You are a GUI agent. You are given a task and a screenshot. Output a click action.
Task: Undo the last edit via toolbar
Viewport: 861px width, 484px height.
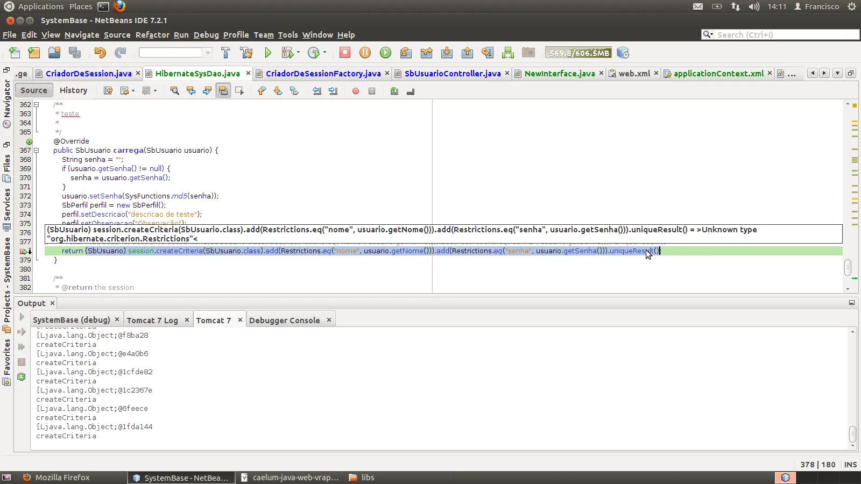(100, 53)
